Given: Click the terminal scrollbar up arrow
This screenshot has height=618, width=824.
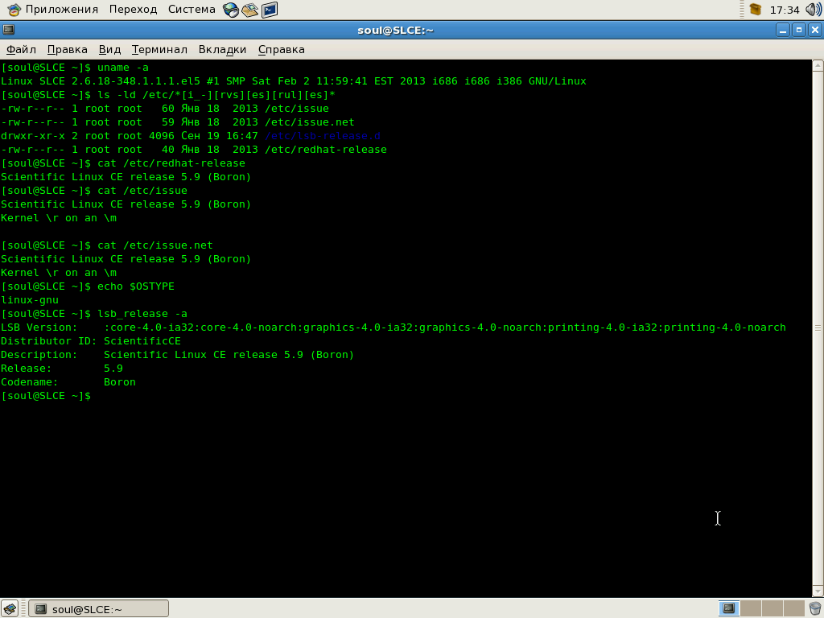Looking at the screenshot, I should coord(818,66).
